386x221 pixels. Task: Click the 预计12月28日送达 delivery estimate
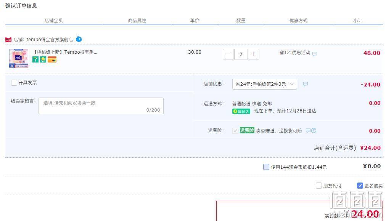click(296, 111)
